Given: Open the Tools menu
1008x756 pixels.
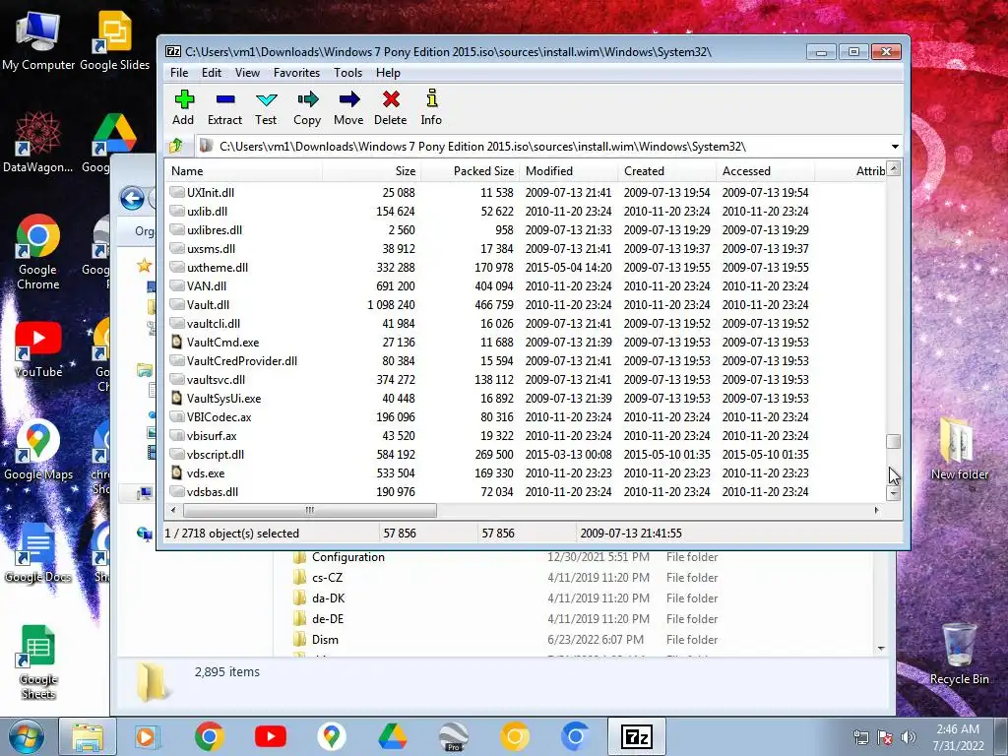Looking at the screenshot, I should [347, 73].
